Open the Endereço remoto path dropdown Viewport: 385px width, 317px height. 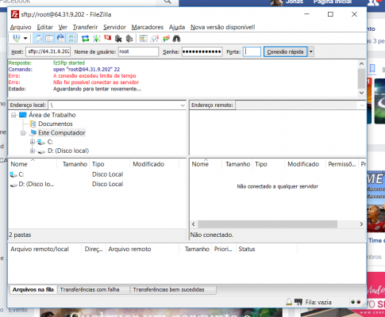click(362, 105)
